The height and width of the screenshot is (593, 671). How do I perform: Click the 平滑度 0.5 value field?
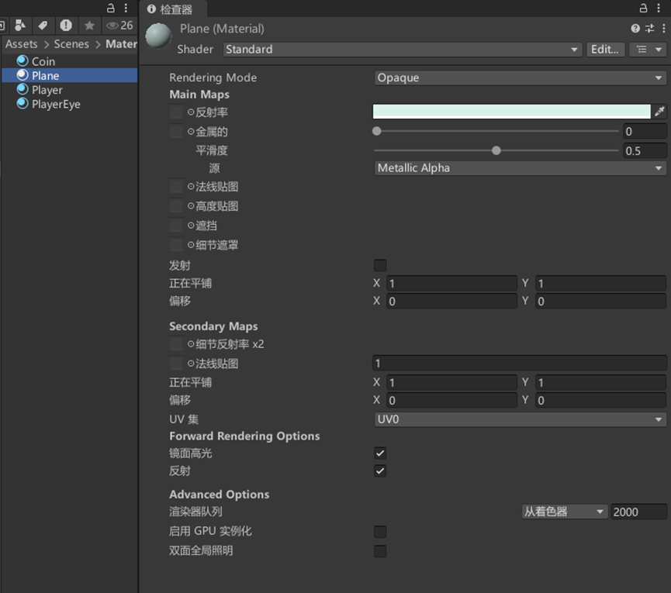(x=645, y=151)
